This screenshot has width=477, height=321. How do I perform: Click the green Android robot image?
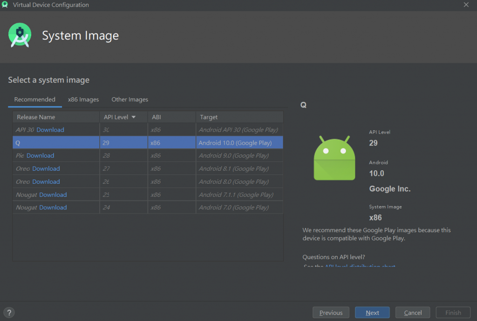(334, 158)
